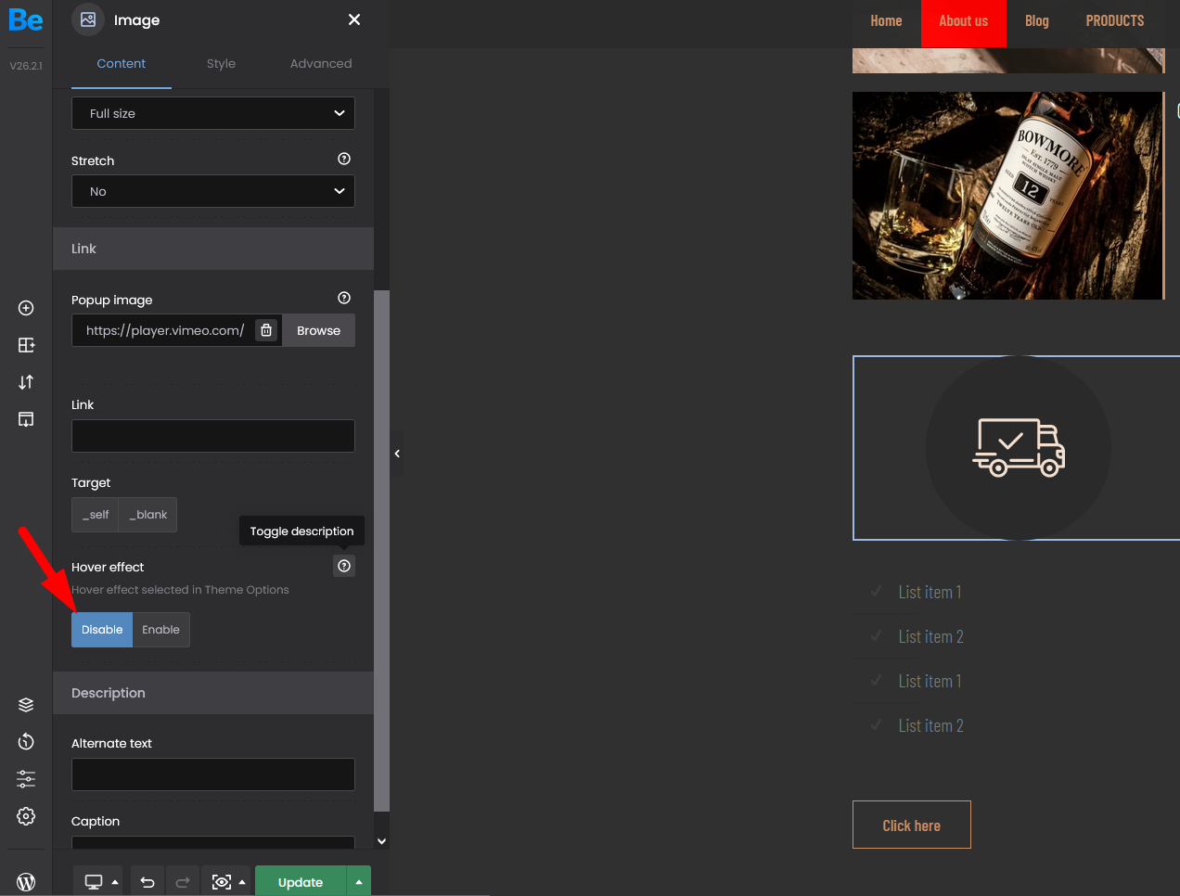Click the scrollbar down arrow in the panel
This screenshot has height=896, width=1180.
pos(381,841)
